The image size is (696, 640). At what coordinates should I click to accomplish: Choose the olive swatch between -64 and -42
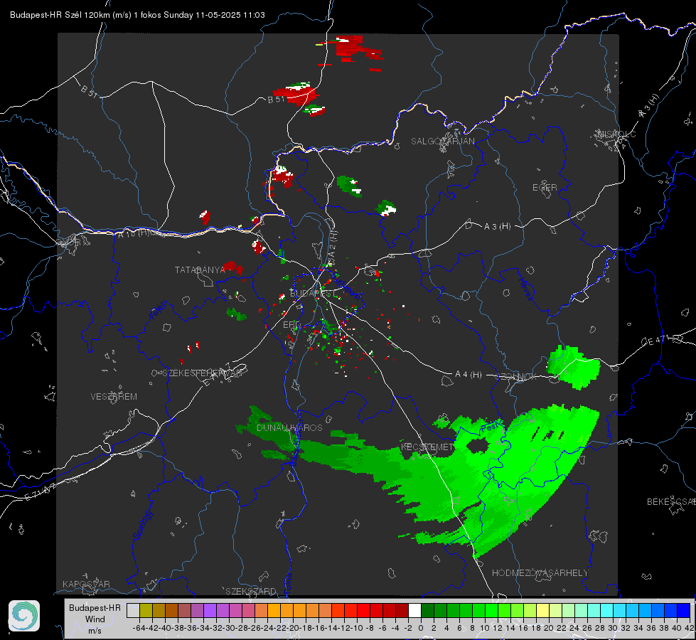tap(146, 611)
